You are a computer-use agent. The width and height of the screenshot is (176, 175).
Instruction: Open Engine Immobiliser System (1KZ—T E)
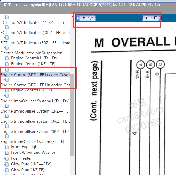35,111
